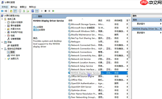
Task: Click the Restart Service icon
Action: pyautogui.click(x=53, y=11)
